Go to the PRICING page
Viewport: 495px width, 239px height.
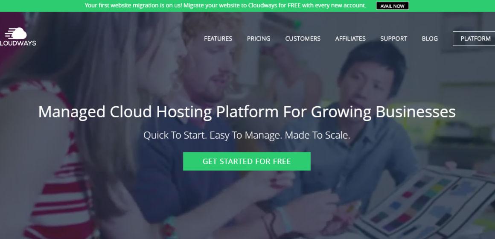(259, 38)
